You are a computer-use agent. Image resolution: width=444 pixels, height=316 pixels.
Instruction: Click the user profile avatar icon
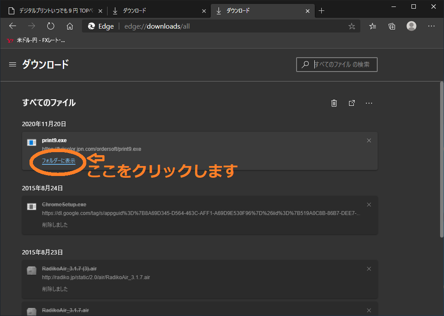click(411, 26)
